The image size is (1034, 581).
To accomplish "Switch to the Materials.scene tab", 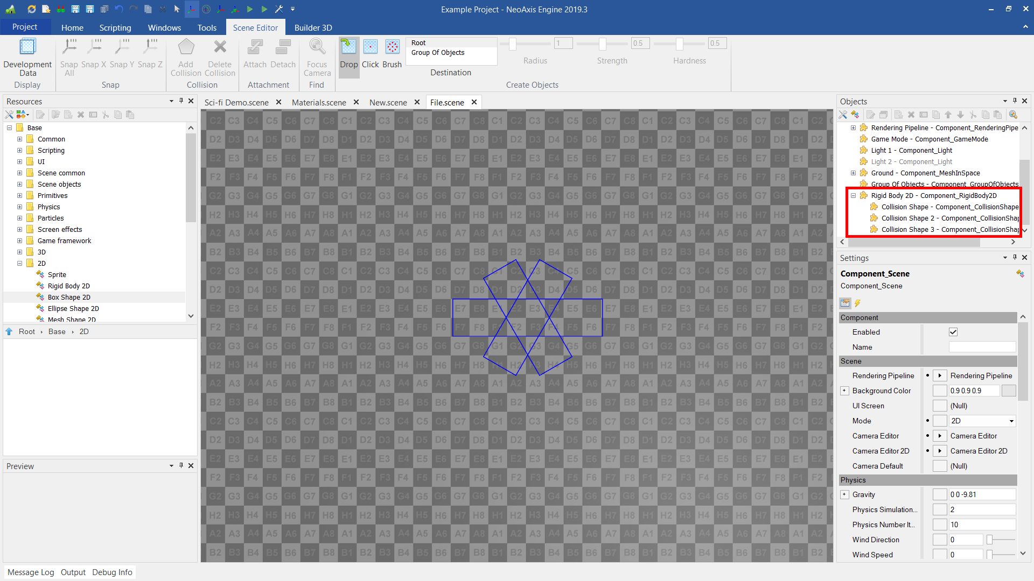I will click(x=318, y=102).
